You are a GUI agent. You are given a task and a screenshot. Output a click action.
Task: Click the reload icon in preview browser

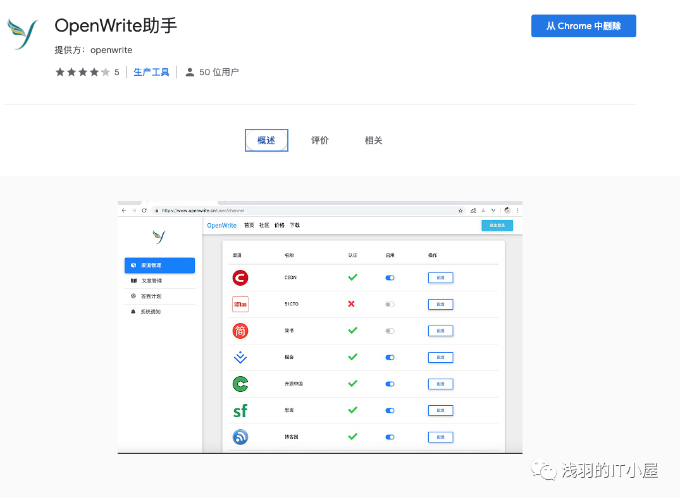144,210
